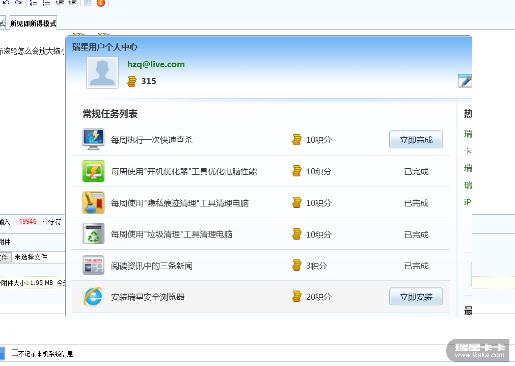The image size is (515, 366).
Task: Click the quick scan monitor icon
Action: coord(93,139)
